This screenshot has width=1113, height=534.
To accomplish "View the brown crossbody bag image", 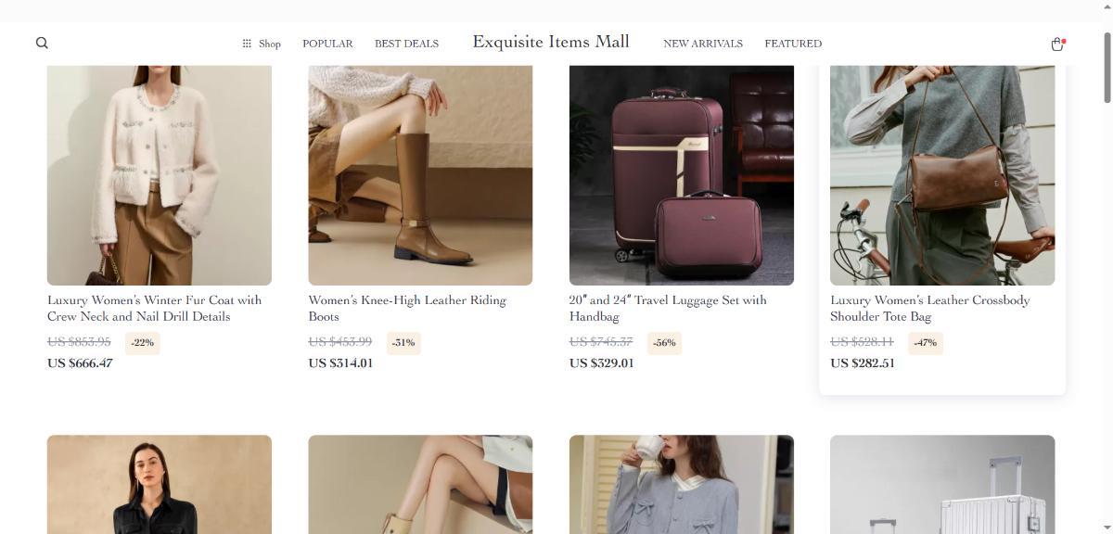I will point(942,175).
